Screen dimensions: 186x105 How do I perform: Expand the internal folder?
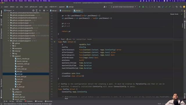click(x=10, y=51)
